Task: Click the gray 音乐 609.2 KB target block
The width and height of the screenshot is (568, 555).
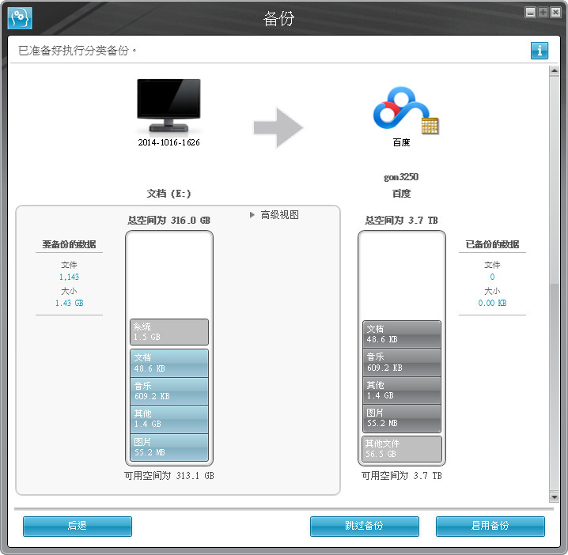Action: click(402, 362)
